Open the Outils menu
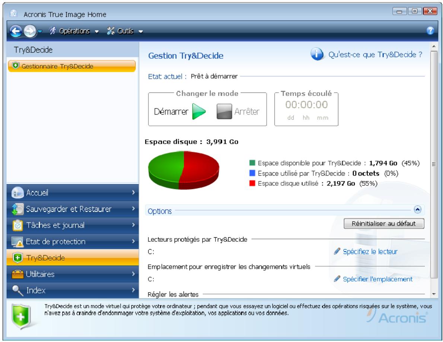443x342 pixels. (125, 31)
